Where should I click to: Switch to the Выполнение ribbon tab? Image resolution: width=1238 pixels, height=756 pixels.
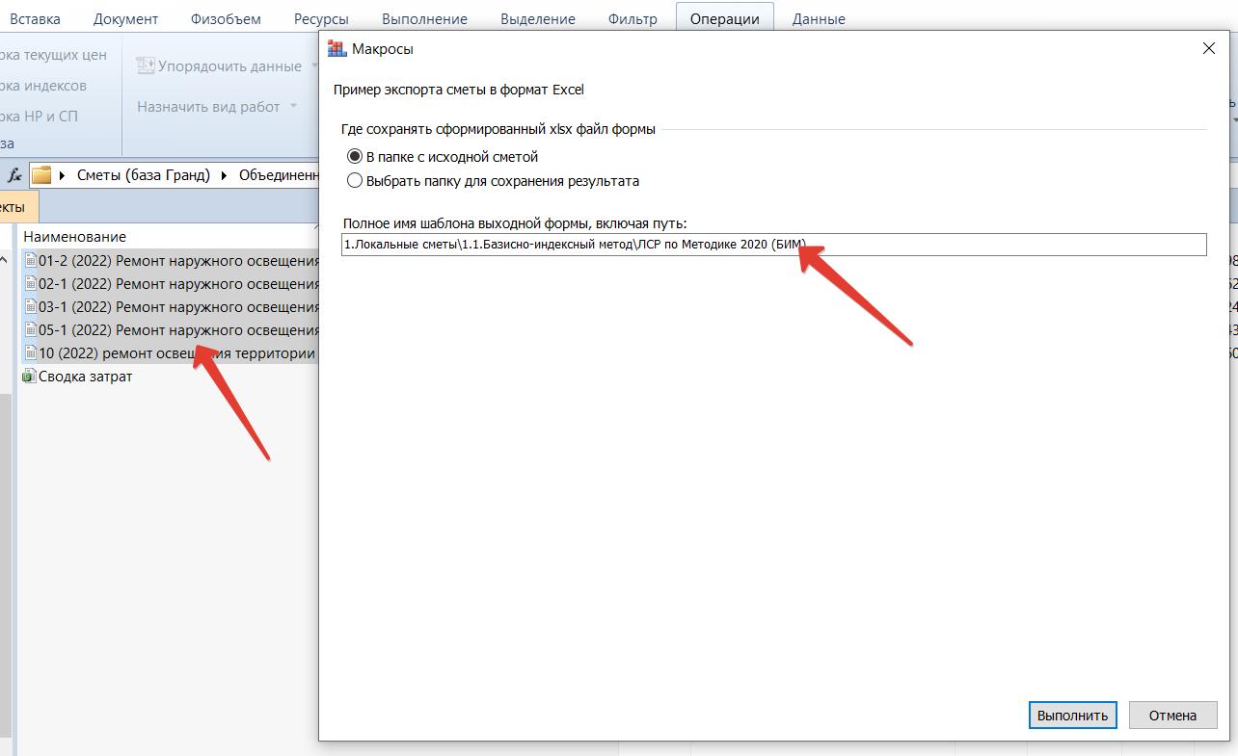(x=424, y=18)
